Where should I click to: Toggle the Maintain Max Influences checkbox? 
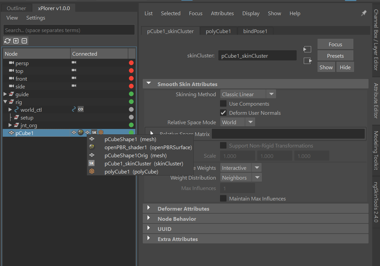pyautogui.click(x=223, y=198)
